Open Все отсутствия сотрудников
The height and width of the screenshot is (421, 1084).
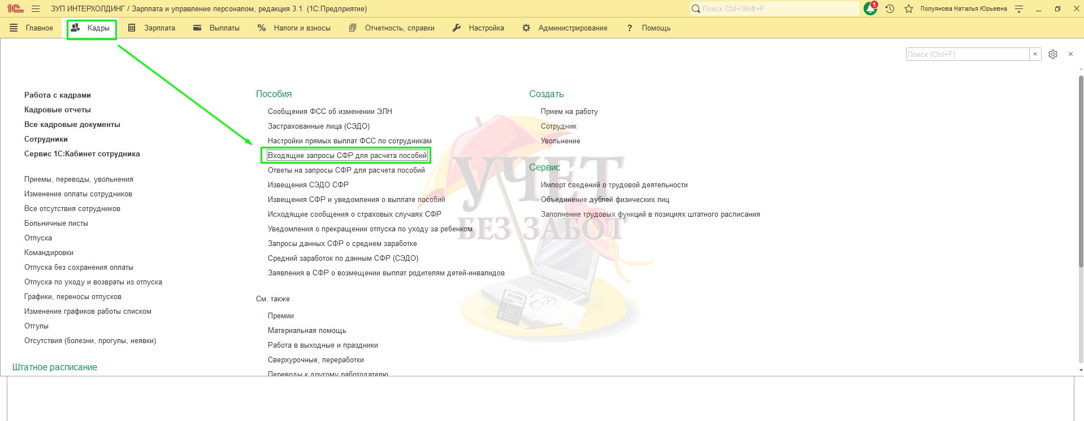point(72,209)
